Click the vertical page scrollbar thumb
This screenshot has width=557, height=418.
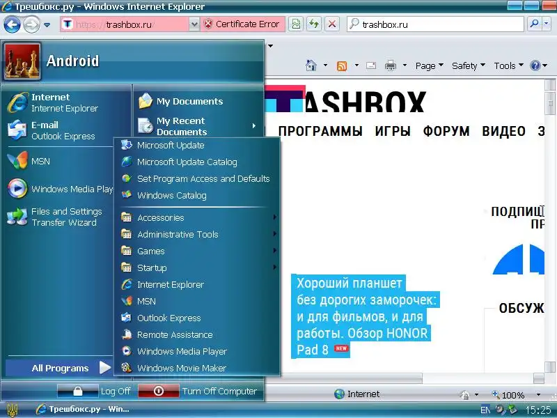550,103
